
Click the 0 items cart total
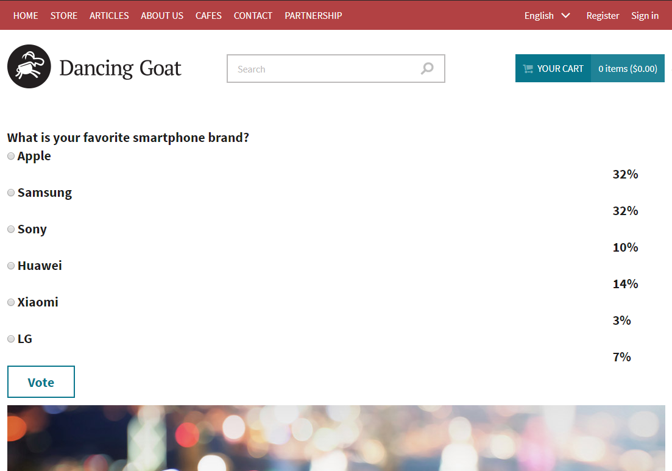point(628,69)
